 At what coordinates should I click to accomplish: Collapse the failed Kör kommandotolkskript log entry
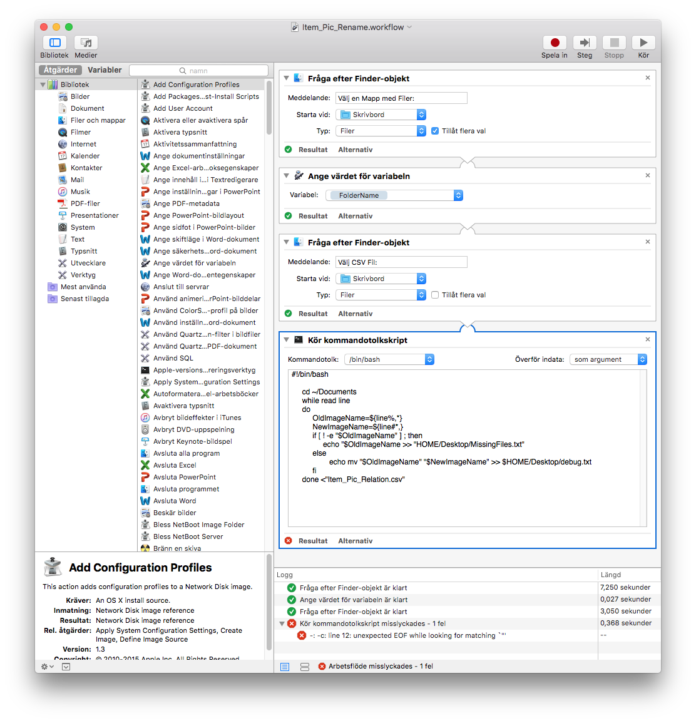(282, 623)
